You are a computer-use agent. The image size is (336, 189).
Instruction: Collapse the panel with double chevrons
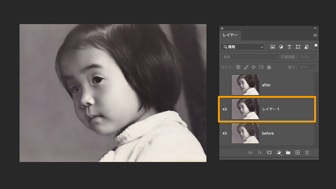(x=315, y=28)
